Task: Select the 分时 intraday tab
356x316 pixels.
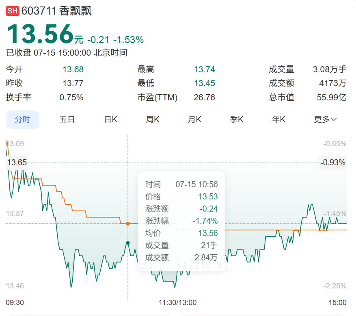Action: click(22, 119)
